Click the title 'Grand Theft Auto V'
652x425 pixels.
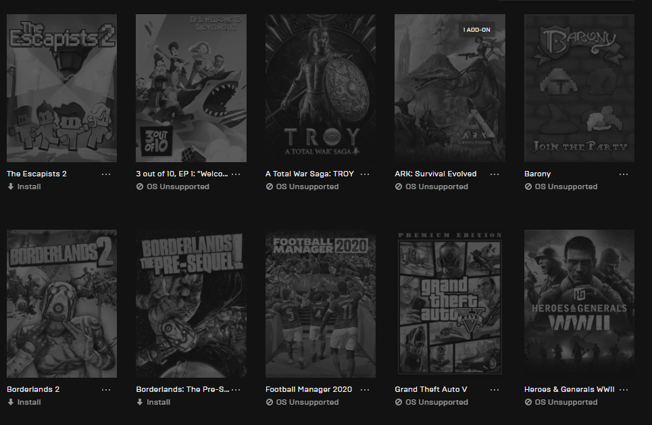point(431,389)
